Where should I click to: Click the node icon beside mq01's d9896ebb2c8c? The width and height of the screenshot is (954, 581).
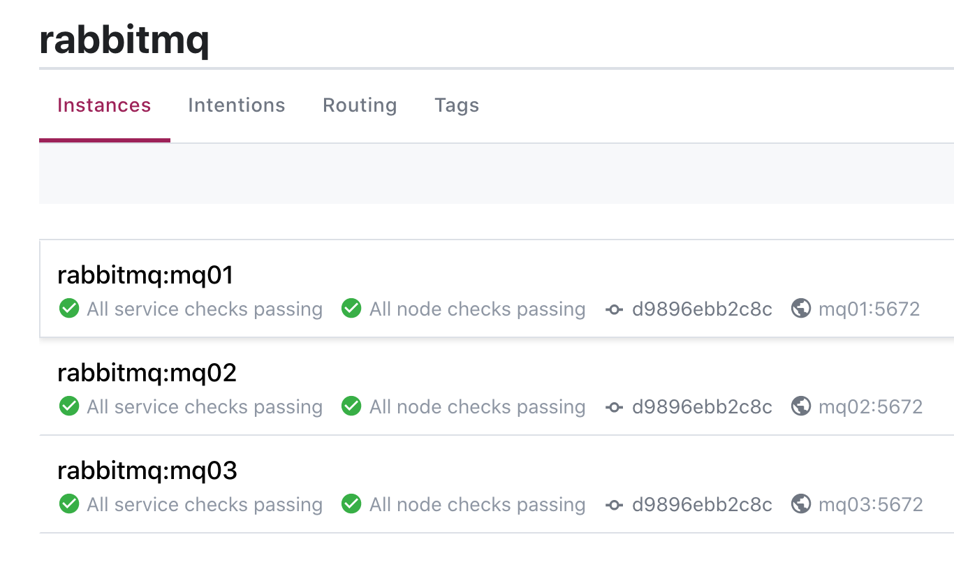pyautogui.click(x=614, y=309)
